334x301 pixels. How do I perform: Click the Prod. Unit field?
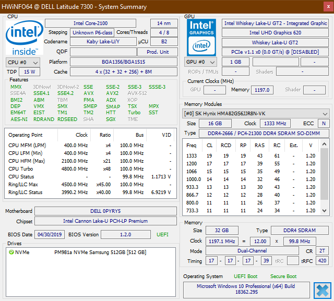pos(157,52)
